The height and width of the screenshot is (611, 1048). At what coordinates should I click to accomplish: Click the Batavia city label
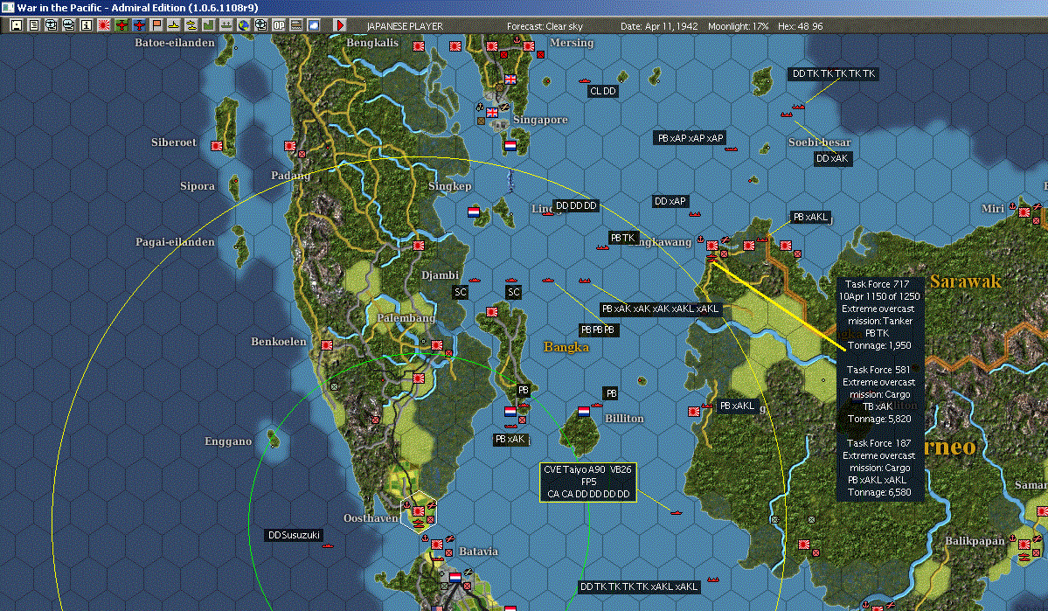point(478,552)
